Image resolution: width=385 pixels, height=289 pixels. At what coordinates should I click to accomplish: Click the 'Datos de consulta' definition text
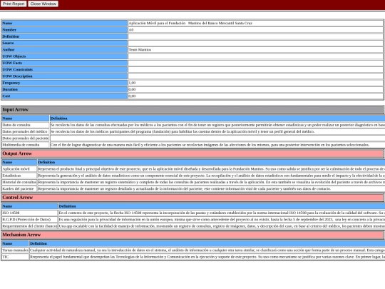(x=217, y=125)
